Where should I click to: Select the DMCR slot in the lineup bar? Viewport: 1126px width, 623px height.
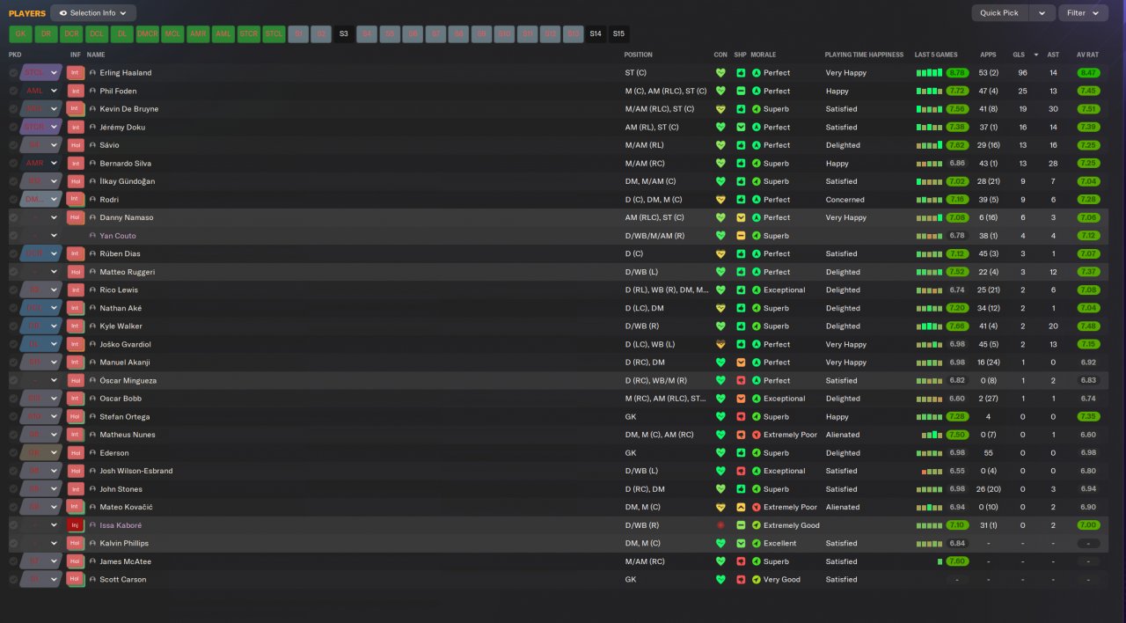148,34
